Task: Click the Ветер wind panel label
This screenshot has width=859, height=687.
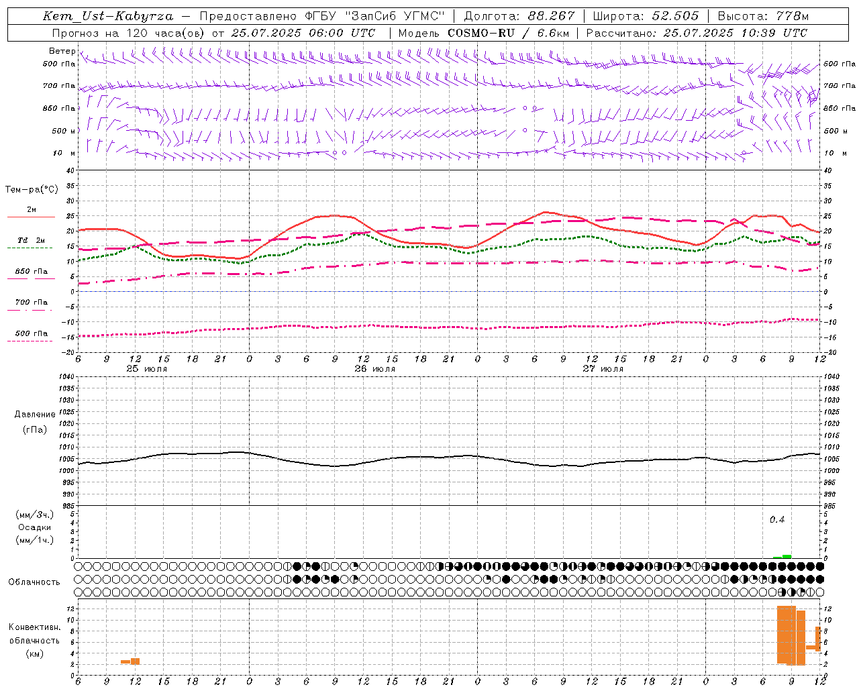Action: (62, 51)
